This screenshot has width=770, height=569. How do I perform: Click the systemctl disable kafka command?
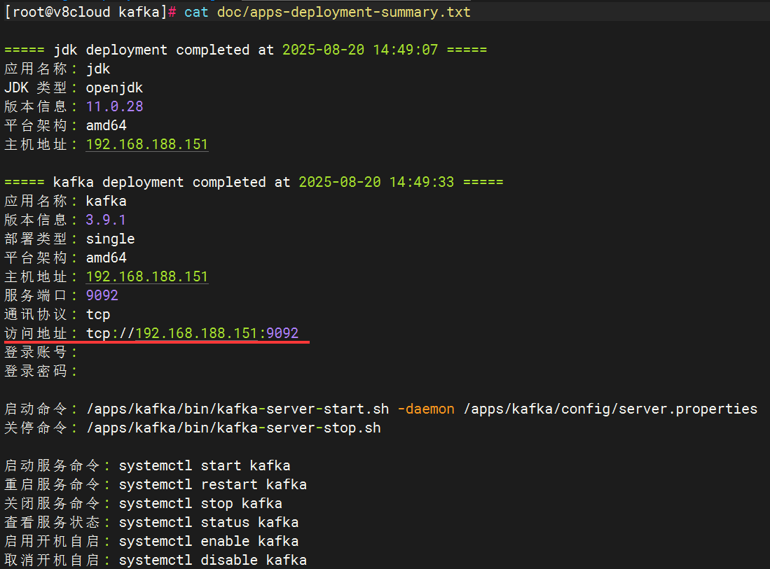[x=212, y=560]
